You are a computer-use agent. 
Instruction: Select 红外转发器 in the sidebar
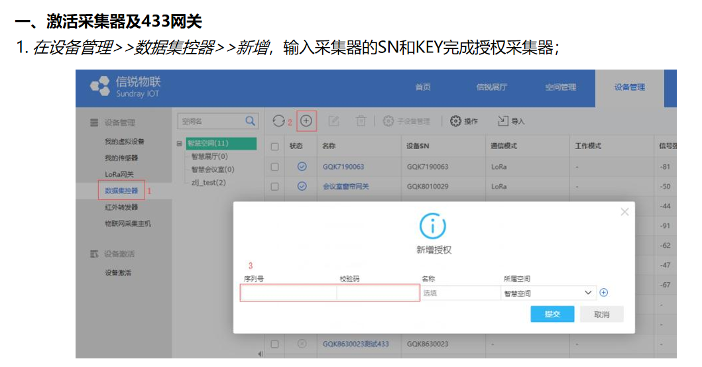pos(121,207)
